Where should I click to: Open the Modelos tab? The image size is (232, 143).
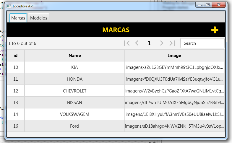tap(39, 18)
